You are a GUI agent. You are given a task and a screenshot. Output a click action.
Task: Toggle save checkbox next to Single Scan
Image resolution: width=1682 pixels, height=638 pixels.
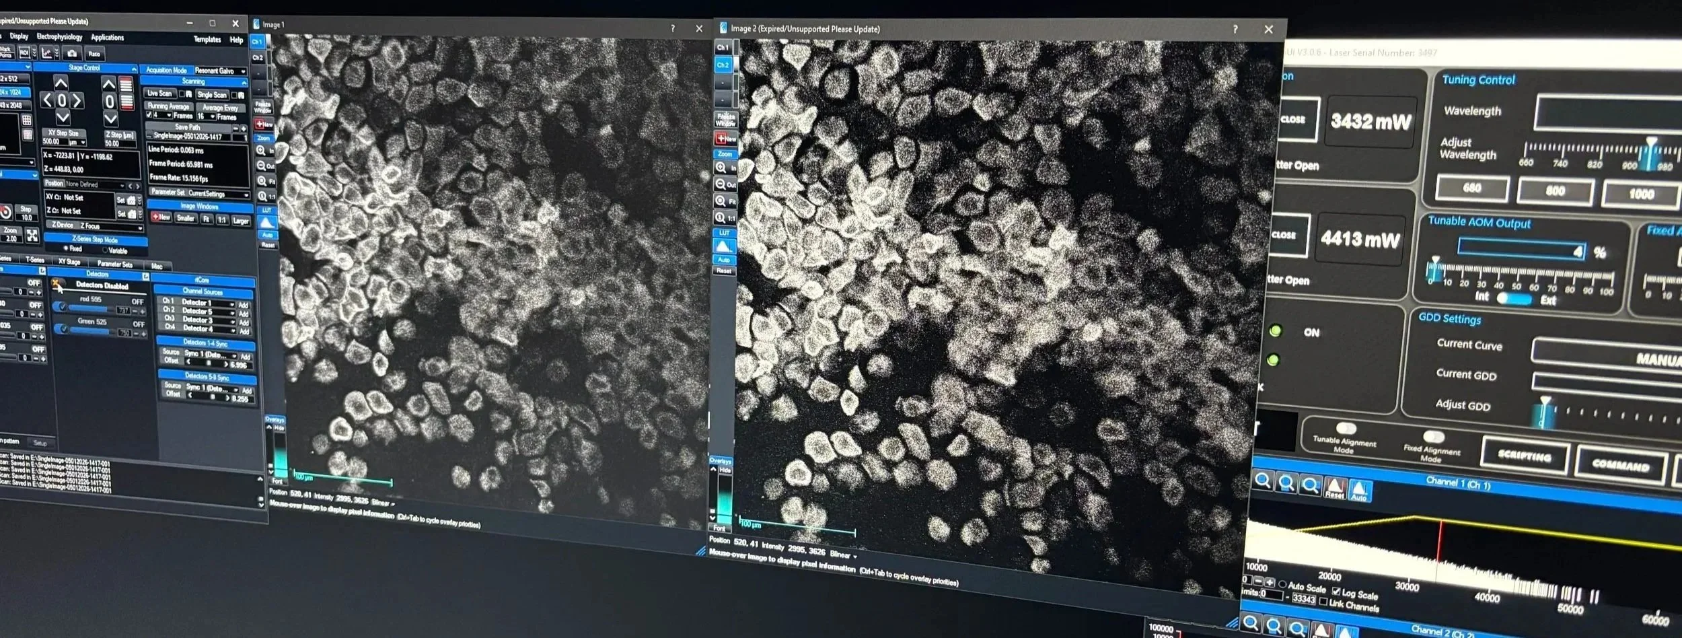pyautogui.click(x=234, y=95)
